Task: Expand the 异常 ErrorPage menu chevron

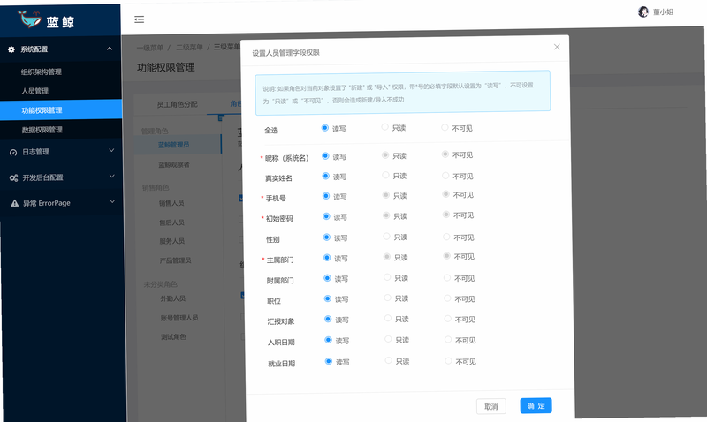Action: (x=112, y=201)
